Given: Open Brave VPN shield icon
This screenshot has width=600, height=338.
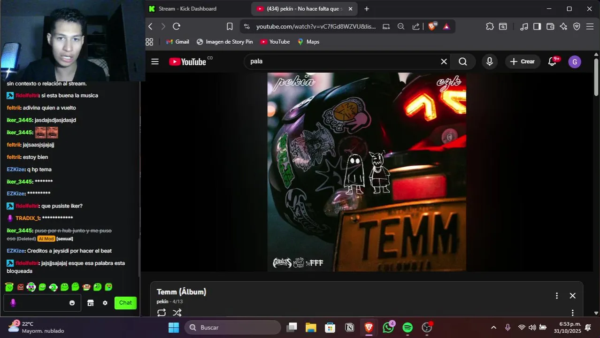Looking at the screenshot, I should [577, 26].
